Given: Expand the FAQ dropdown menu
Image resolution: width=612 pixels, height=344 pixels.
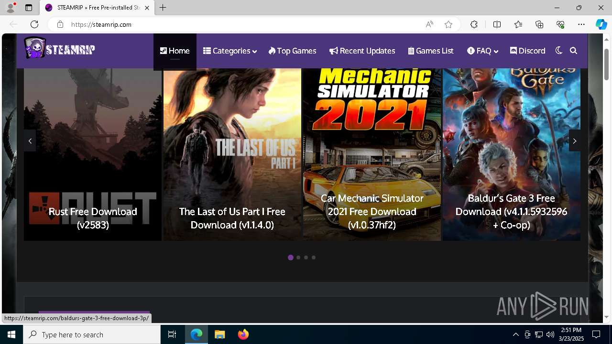Looking at the screenshot, I should coord(483,51).
